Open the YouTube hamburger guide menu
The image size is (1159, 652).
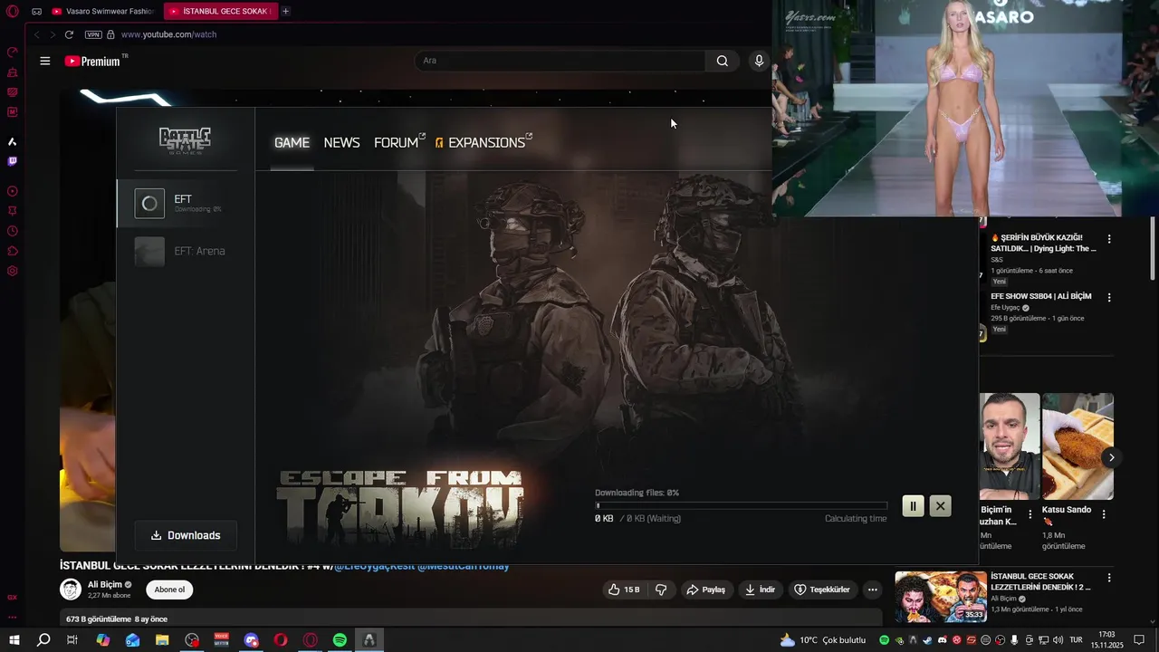coord(44,61)
